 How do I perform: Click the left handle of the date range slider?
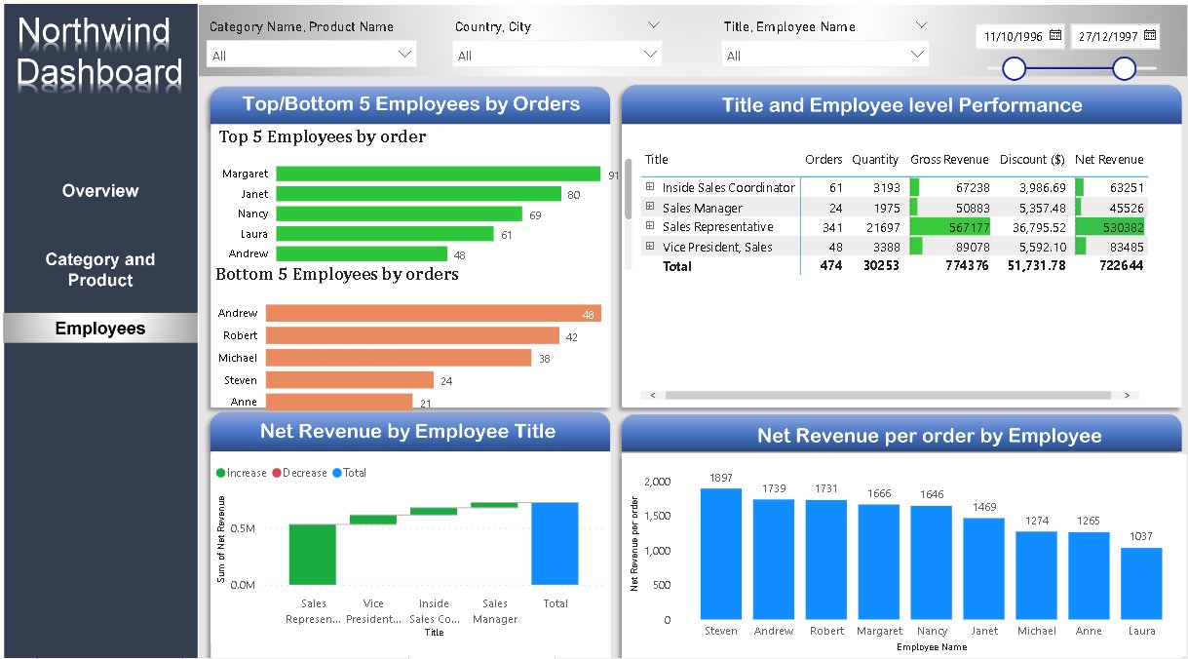[1014, 69]
